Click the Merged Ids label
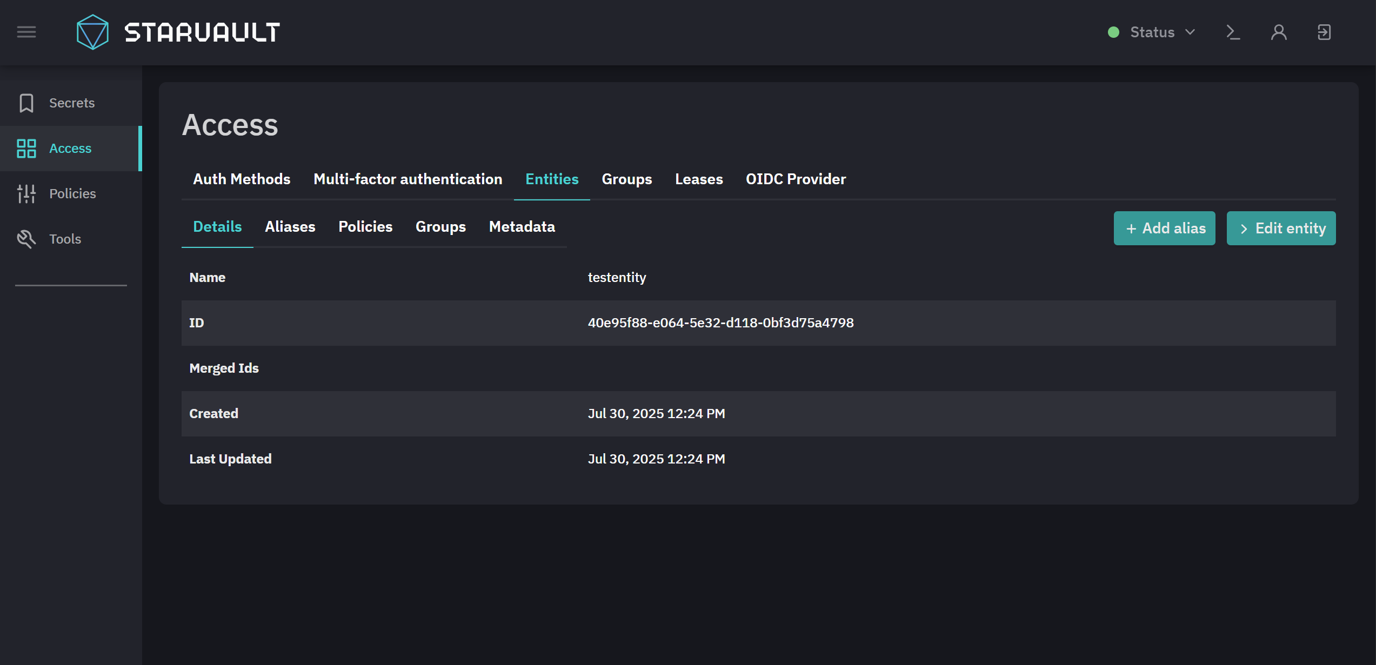The image size is (1376, 665). 224,368
